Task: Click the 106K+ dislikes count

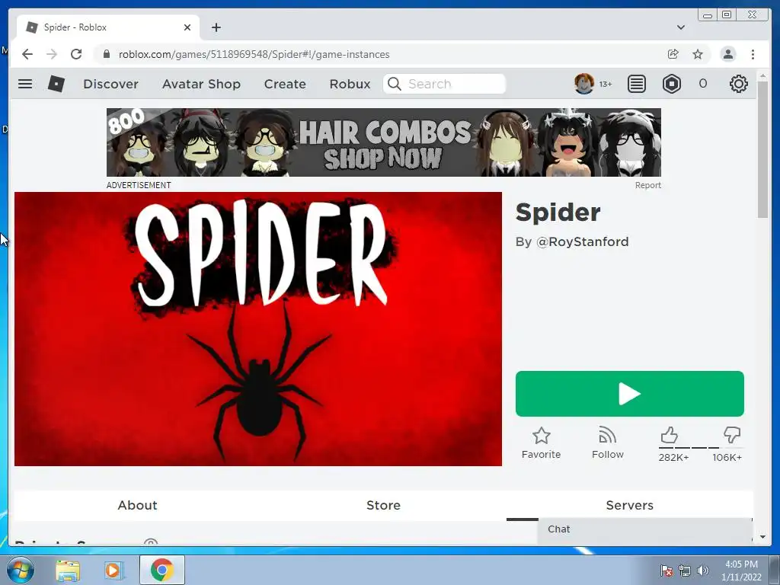Action: click(727, 457)
